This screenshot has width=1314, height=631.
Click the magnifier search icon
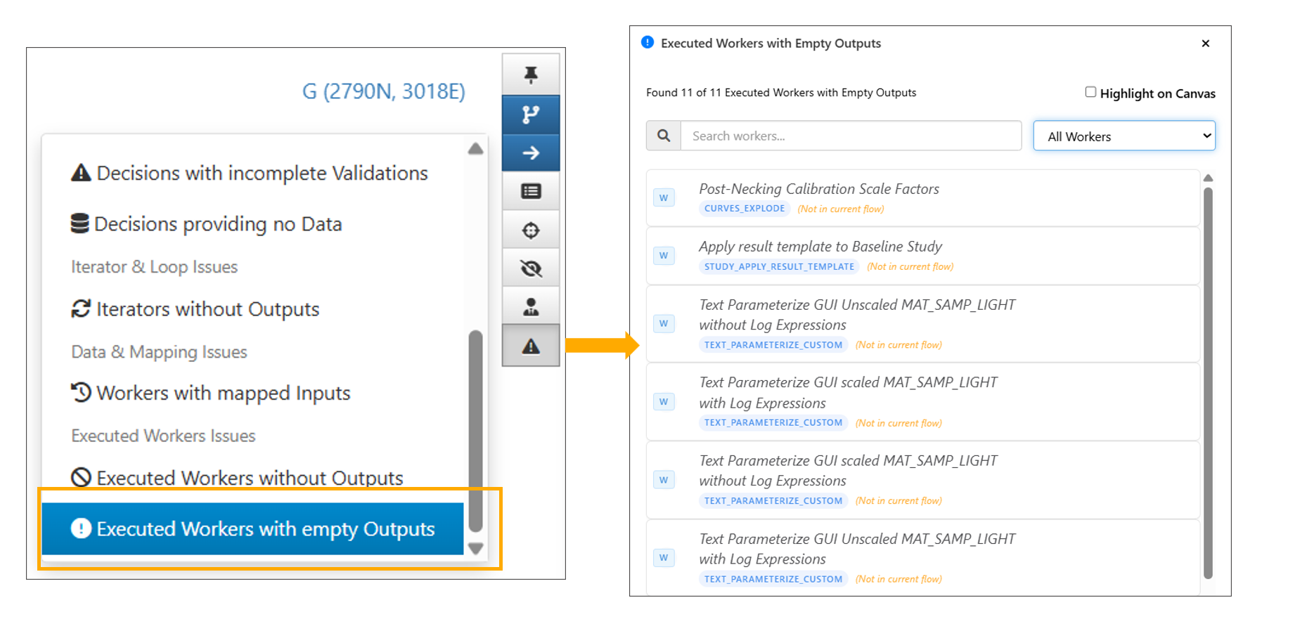(664, 136)
